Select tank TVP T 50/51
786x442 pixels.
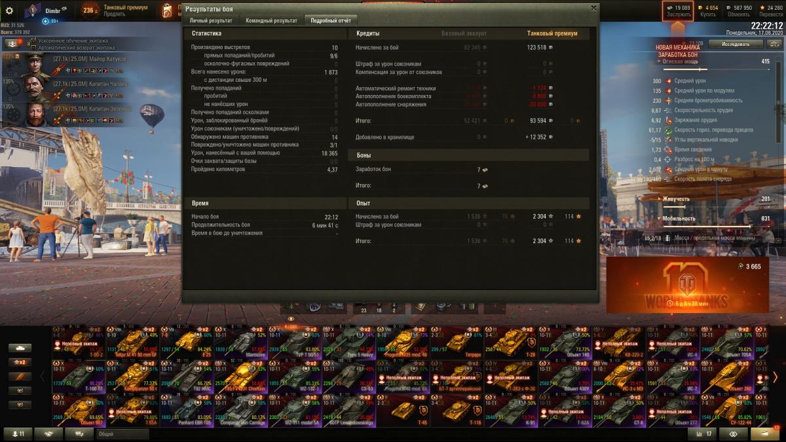pos(294,342)
